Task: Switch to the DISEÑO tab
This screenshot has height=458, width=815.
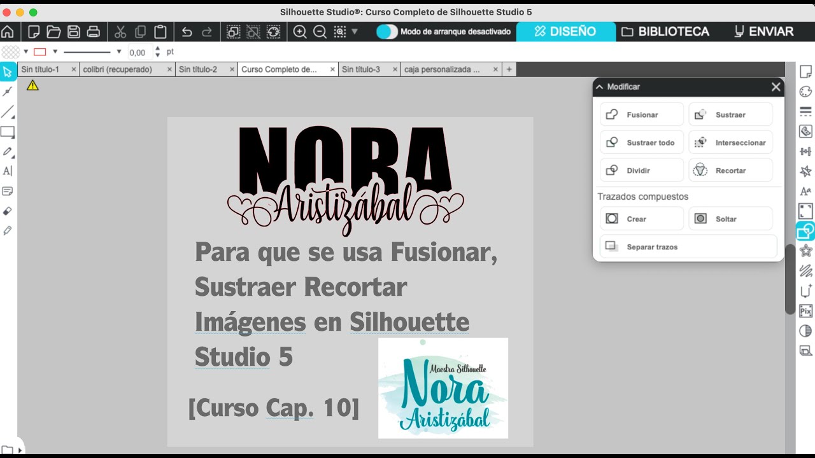Action: click(565, 31)
